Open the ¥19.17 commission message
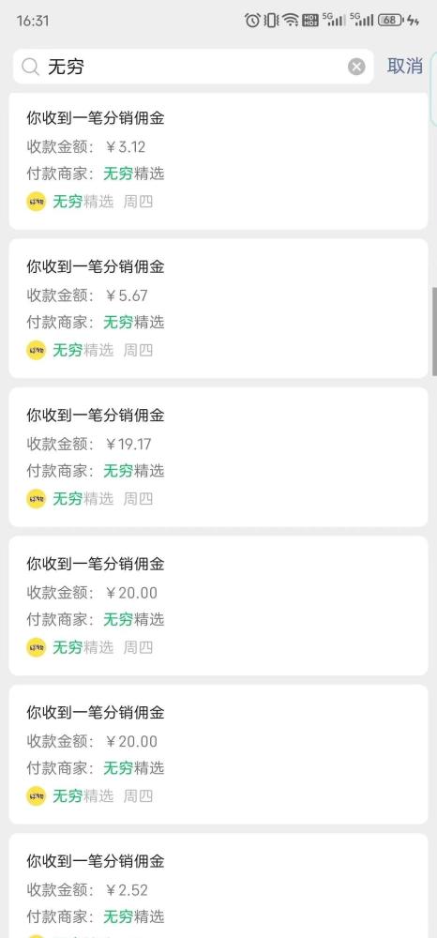This screenshot has width=437, height=938. [x=218, y=457]
